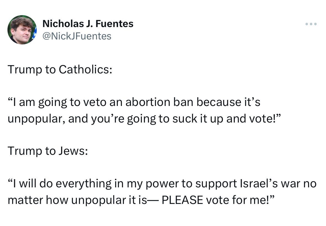Click the "Trump to Catholics:" line
Screen dimensions: 326x226
60,70
